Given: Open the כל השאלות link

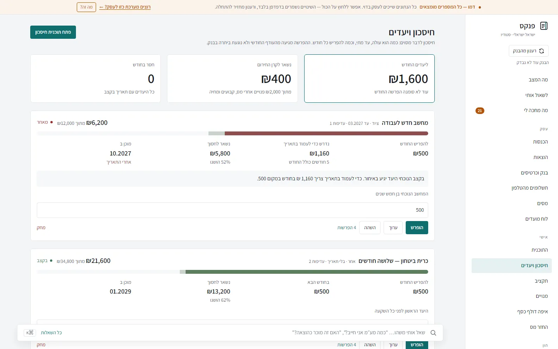Looking at the screenshot, I should click(x=52, y=333).
